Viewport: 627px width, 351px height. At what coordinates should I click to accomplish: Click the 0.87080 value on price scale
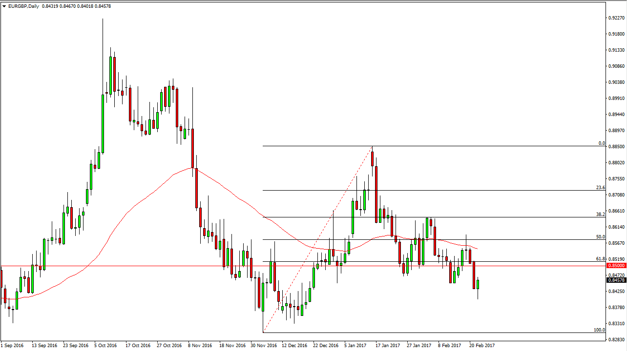pyautogui.click(x=616, y=195)
